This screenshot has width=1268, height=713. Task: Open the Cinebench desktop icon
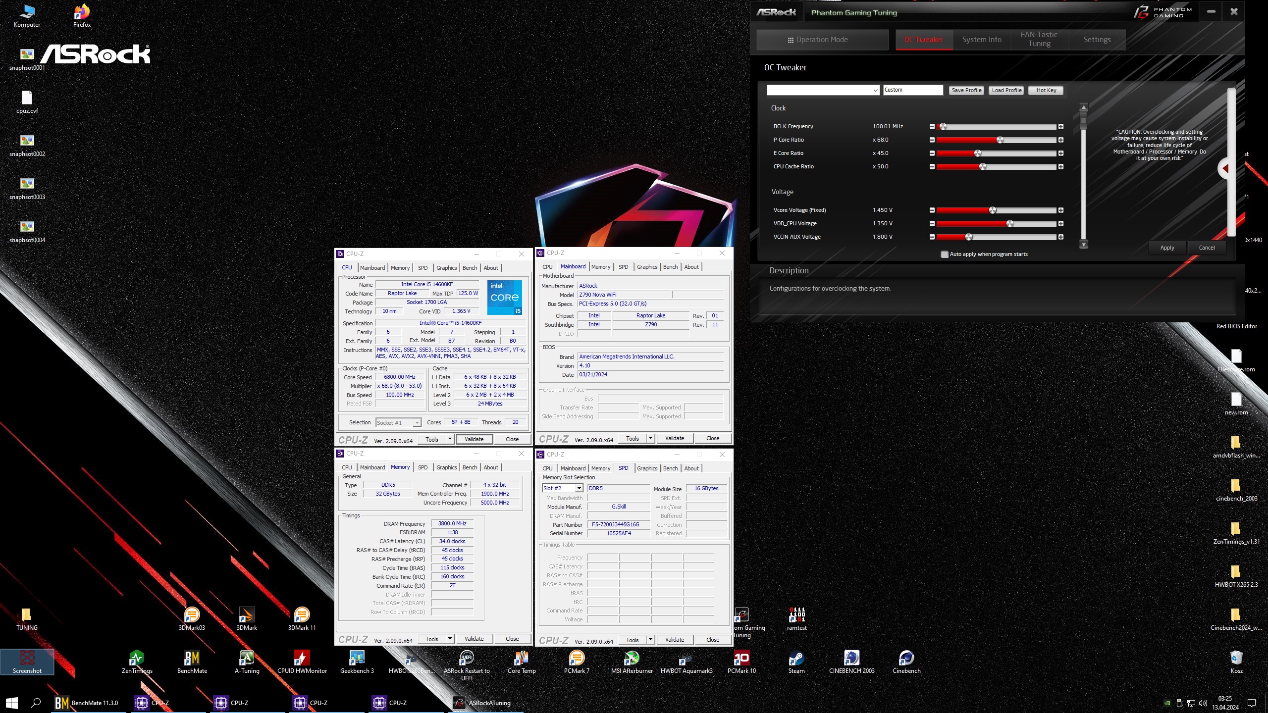point(906,662)
